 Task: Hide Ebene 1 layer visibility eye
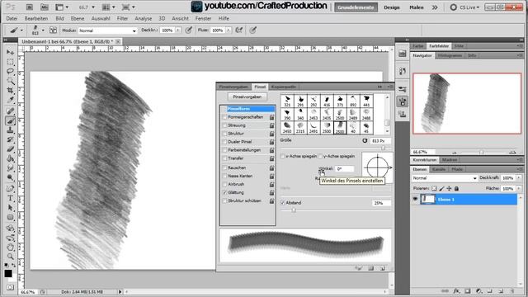[x=415, y=200]
